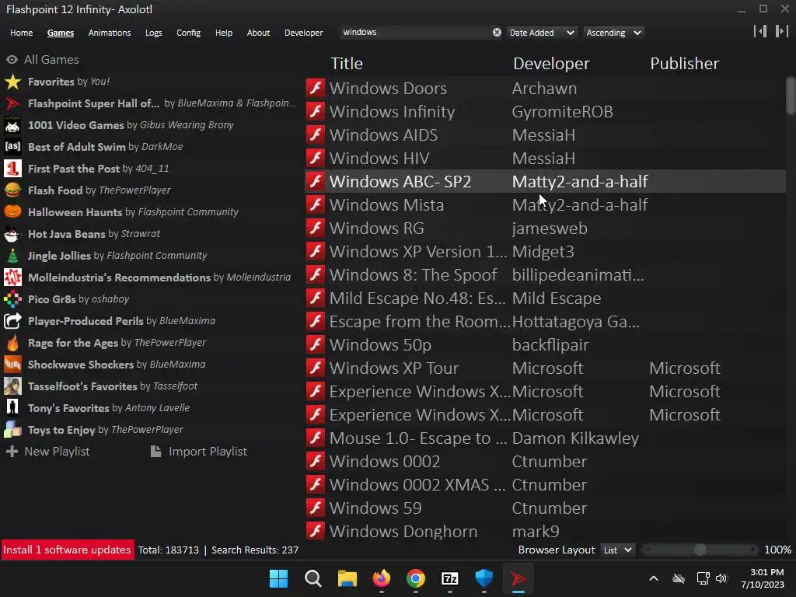
Task: Click the Jingle Jollies tree icon
Action: pos(12,256)
